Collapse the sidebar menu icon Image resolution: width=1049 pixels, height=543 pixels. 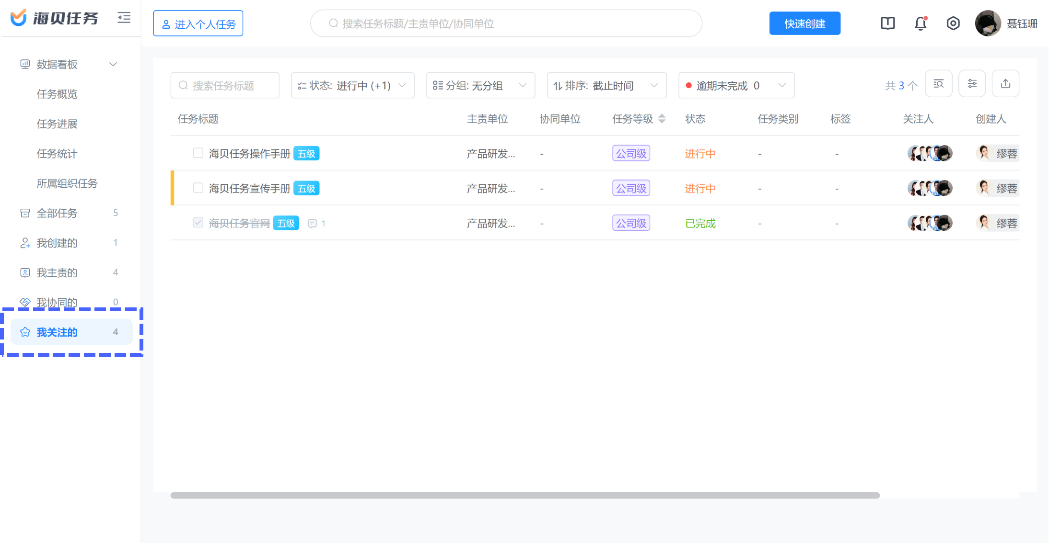click(x=124, y=18)
